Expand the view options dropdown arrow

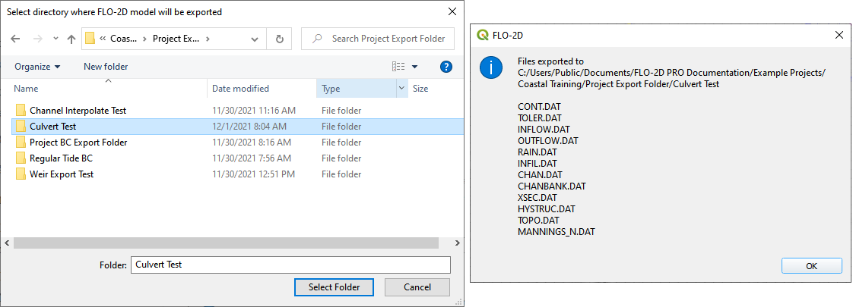[x=415, y=67]
